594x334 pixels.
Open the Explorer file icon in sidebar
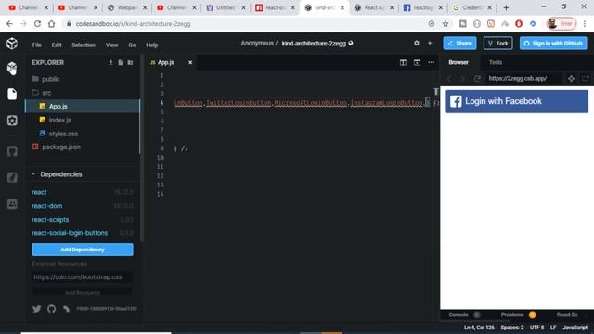click(x=12, y=94)
